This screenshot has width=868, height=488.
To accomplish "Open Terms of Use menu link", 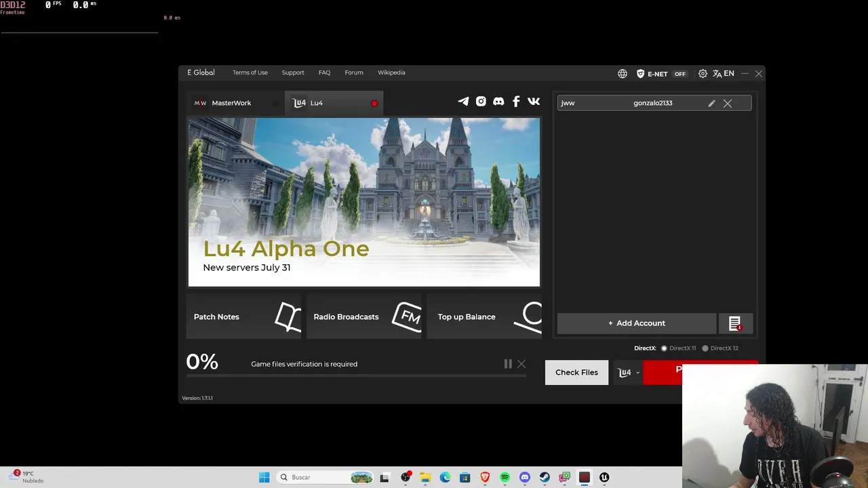I will pos(250,73).
